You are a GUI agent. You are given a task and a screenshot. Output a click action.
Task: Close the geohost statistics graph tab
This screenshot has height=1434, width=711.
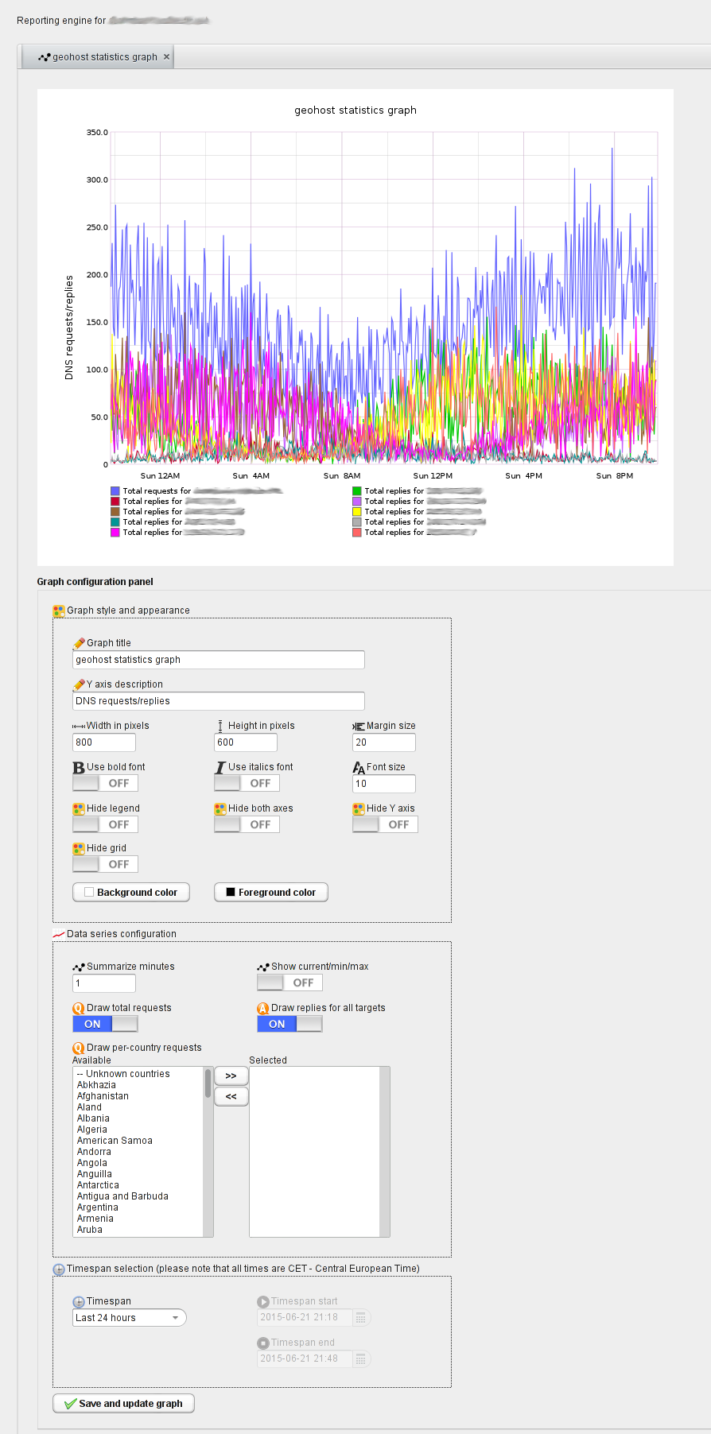[166, 56]
